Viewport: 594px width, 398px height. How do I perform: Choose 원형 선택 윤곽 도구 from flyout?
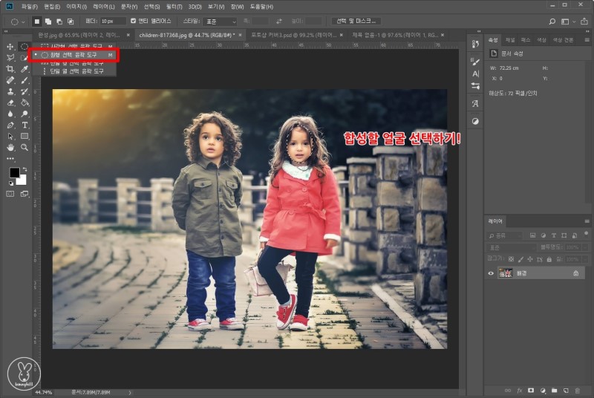[73, 55]
